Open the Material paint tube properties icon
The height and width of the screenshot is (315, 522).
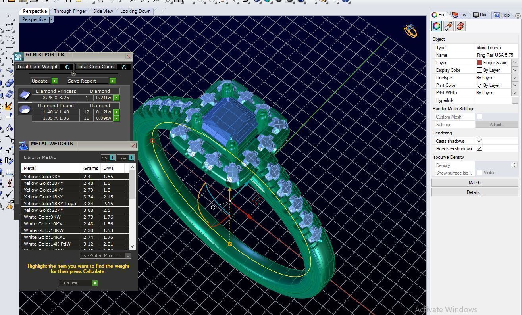click(x=449, y=26)
